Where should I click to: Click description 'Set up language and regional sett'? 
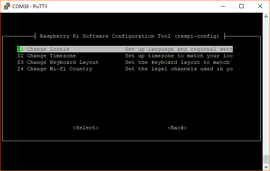tap(179, 49)
